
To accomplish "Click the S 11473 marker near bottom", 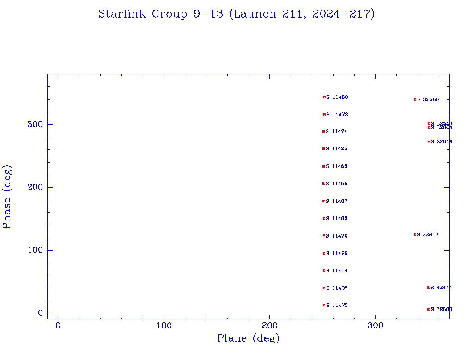I will point(324,305).
